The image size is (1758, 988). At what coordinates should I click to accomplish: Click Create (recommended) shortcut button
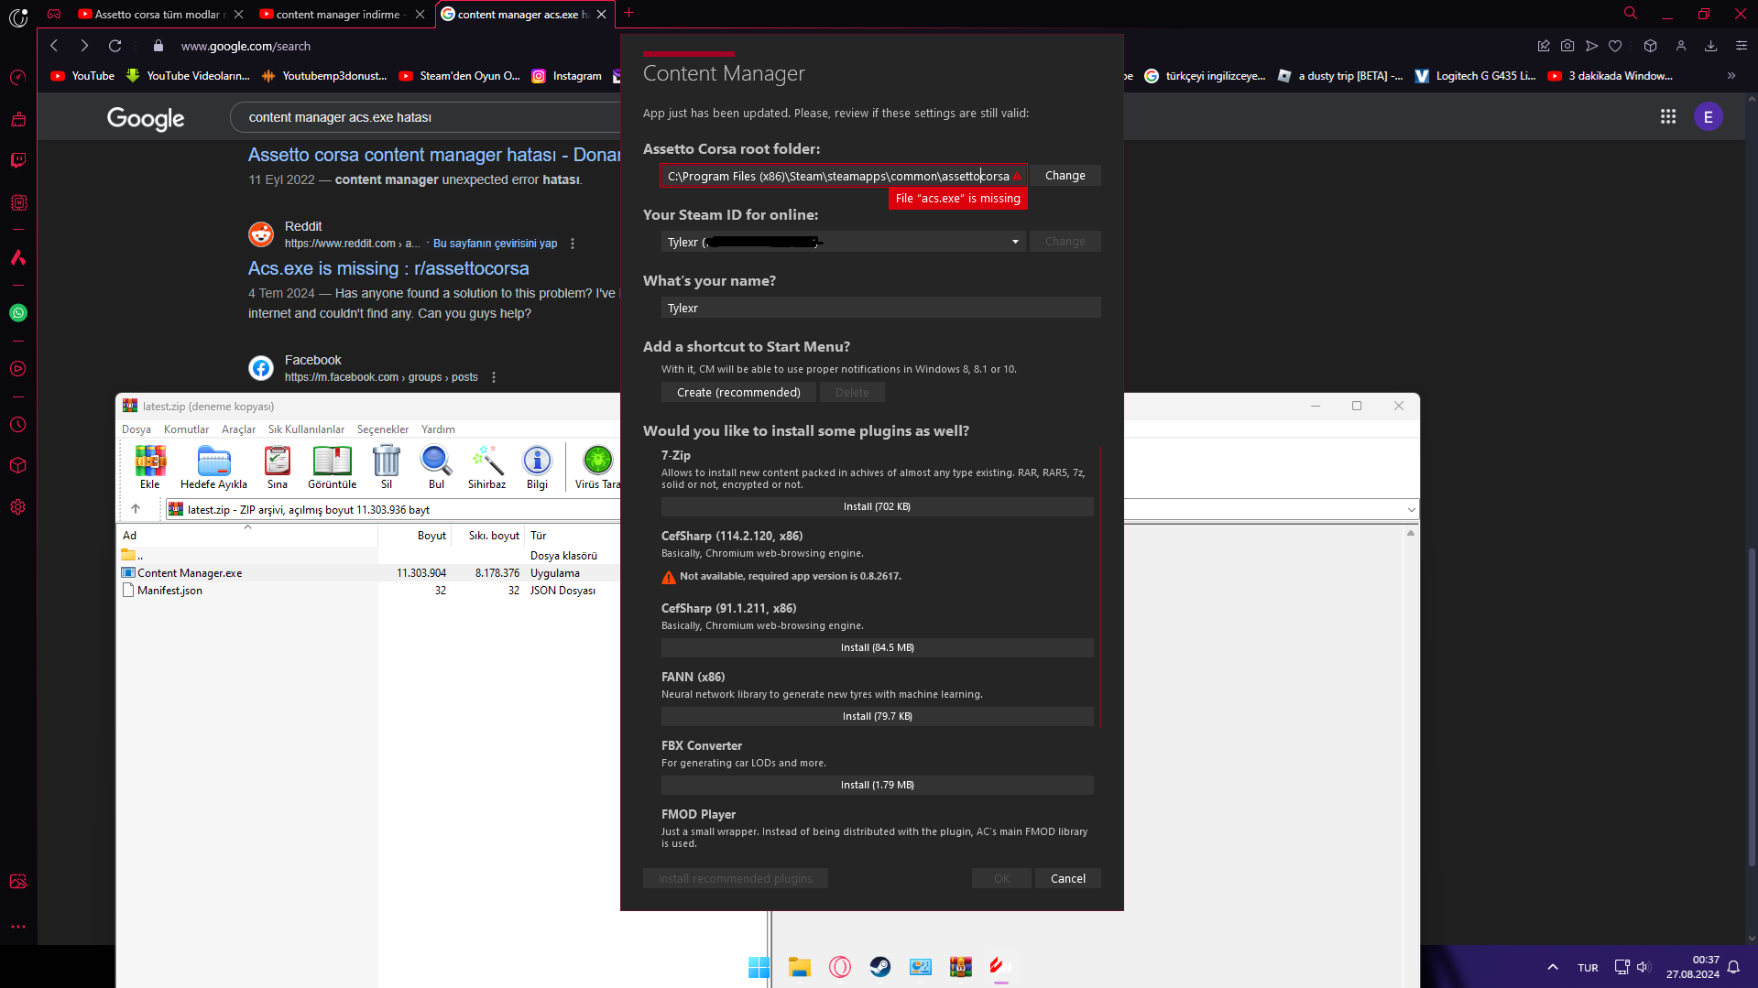738,393
